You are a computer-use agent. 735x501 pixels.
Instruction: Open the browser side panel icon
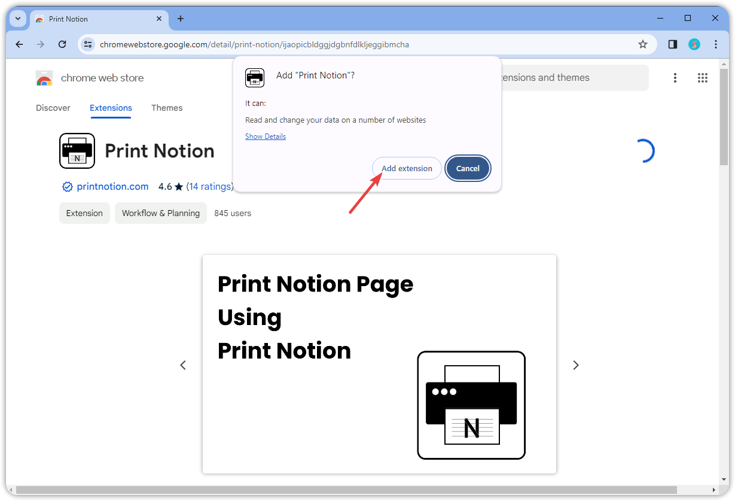click(672, 44)
